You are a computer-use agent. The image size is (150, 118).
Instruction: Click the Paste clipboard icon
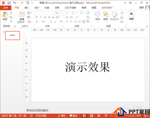point(5,15)
